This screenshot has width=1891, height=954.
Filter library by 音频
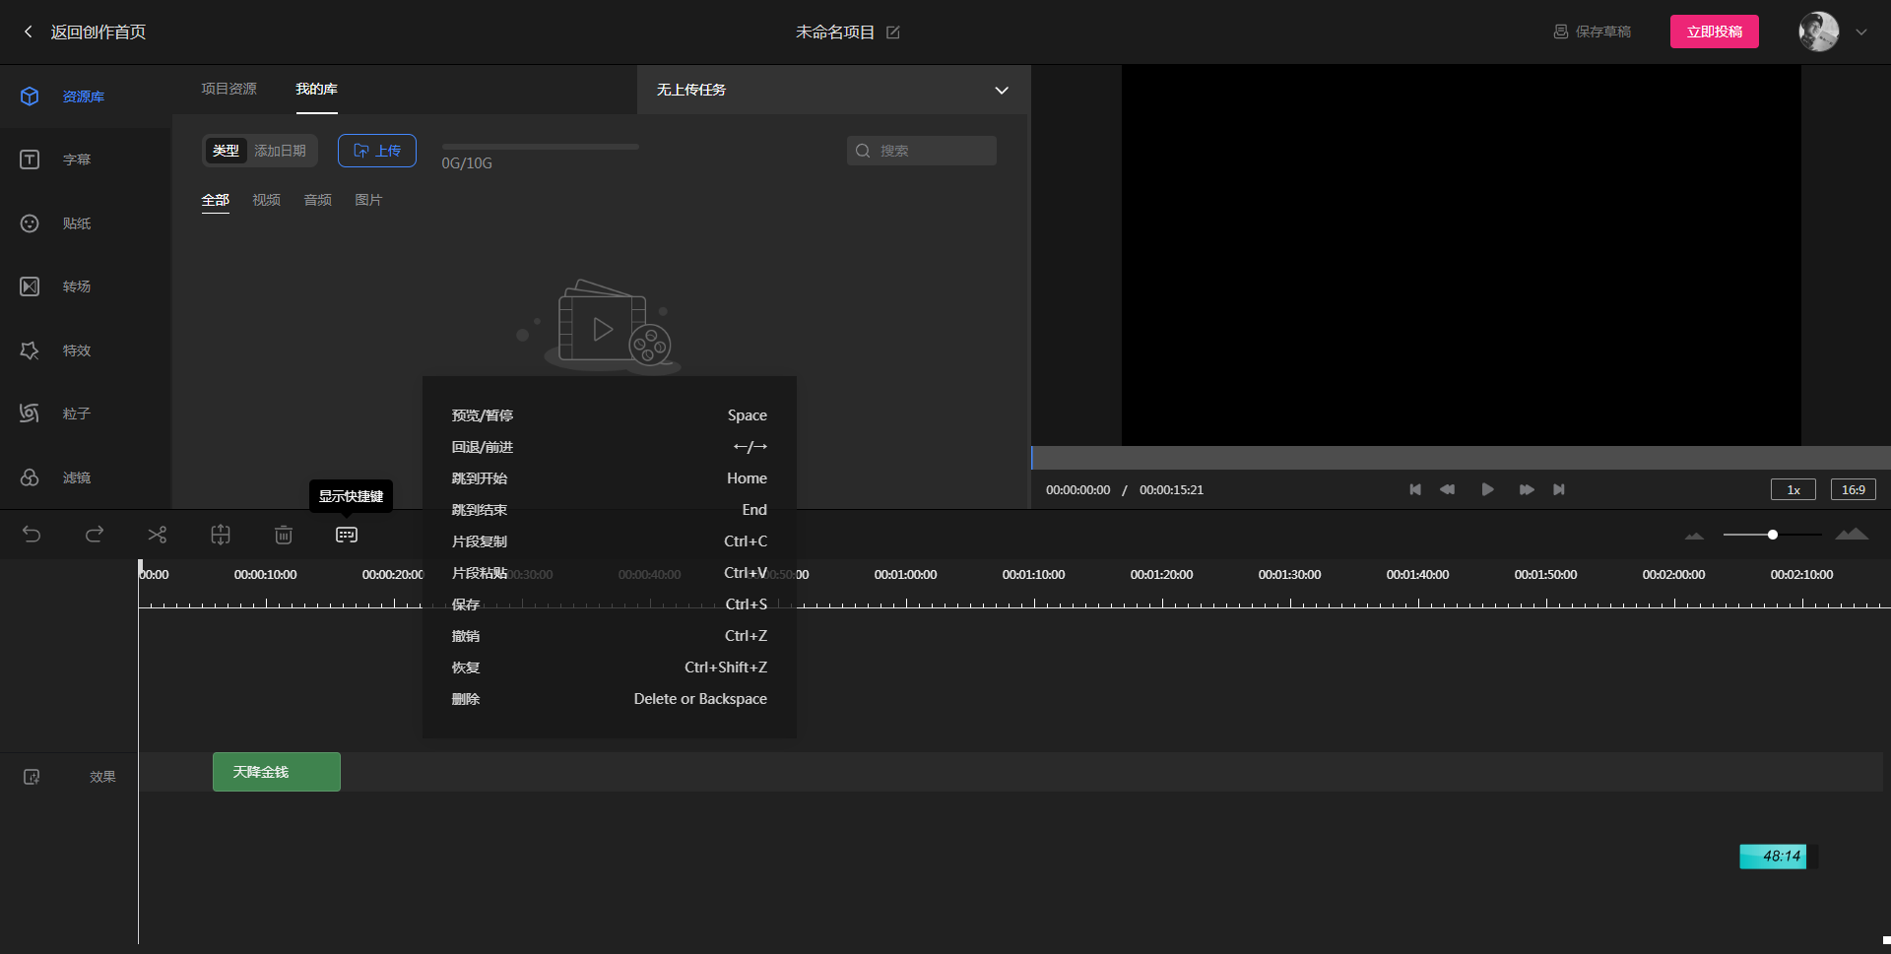(318, 200)
